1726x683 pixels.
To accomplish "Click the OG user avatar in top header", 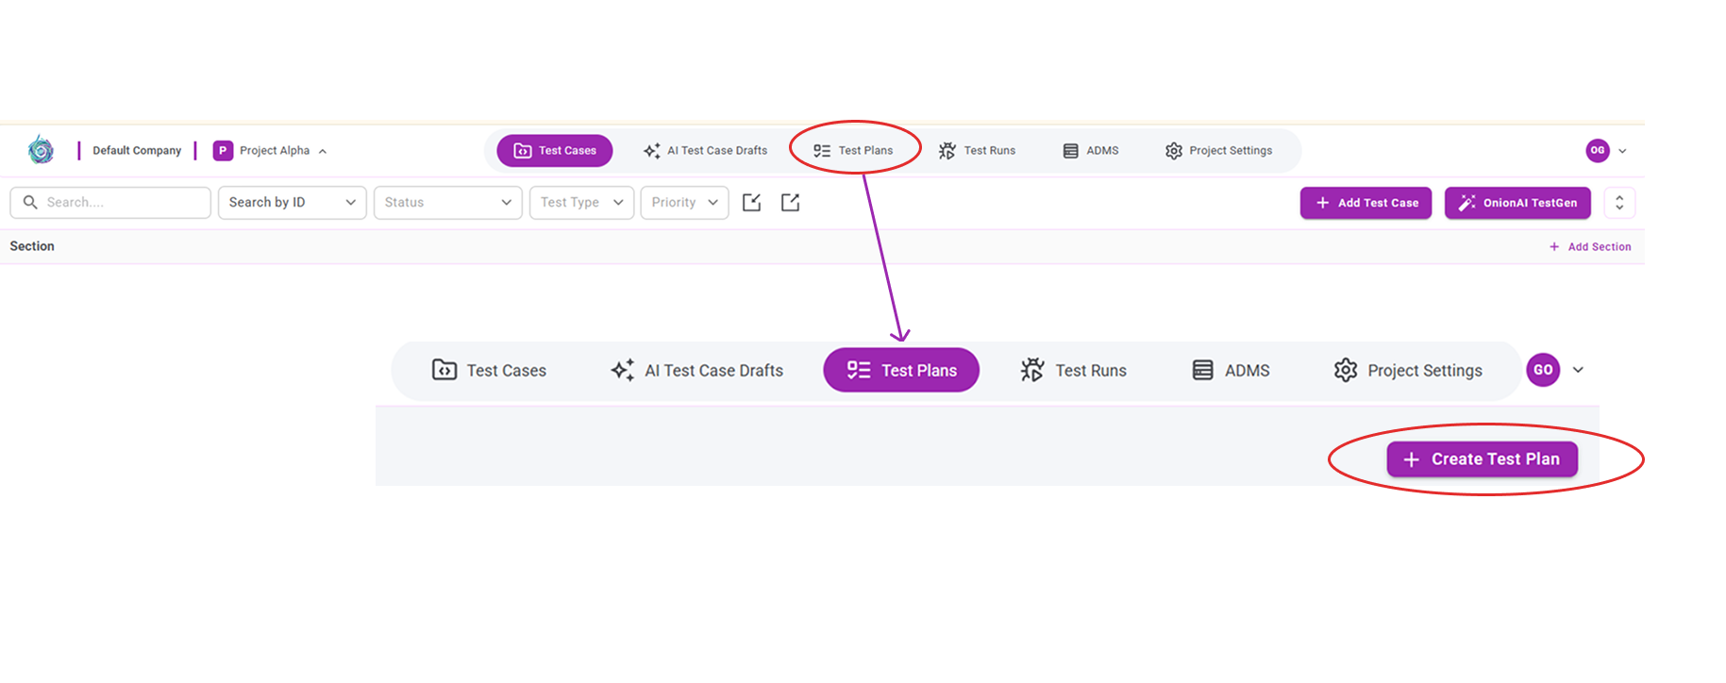I will point(1597,150).
